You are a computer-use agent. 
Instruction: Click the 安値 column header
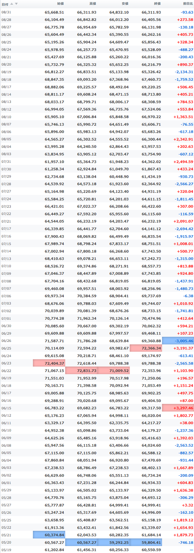125,3
